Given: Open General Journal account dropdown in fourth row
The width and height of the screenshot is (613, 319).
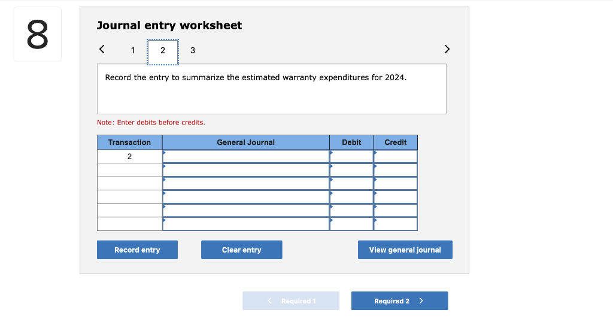Looking at the screenshot, I should [246, 197].
